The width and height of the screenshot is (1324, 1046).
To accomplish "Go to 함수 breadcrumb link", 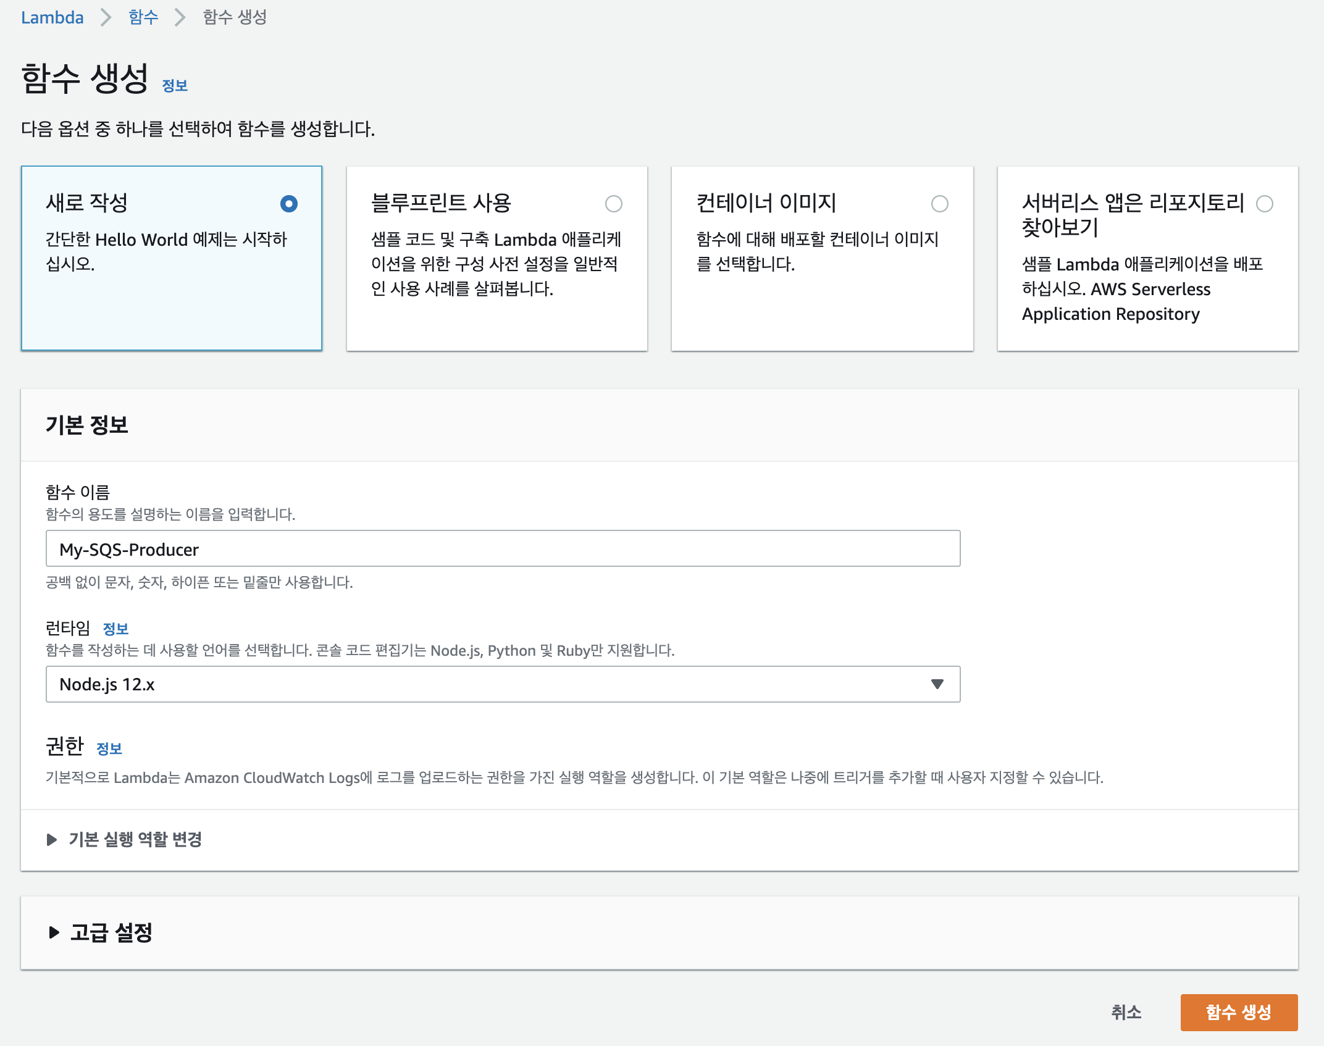I will pos(143,17).
